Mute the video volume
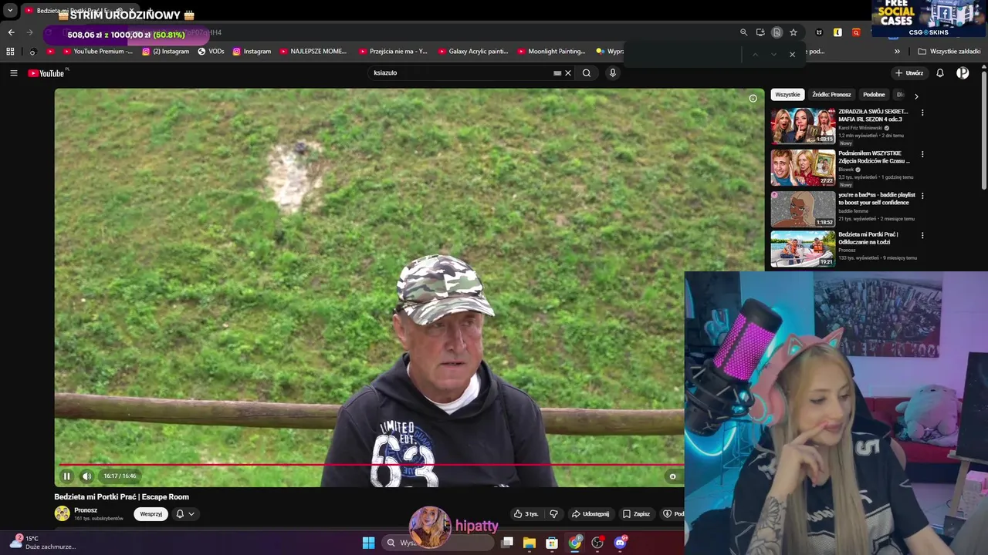988x555 pixels. pos(86,476)
